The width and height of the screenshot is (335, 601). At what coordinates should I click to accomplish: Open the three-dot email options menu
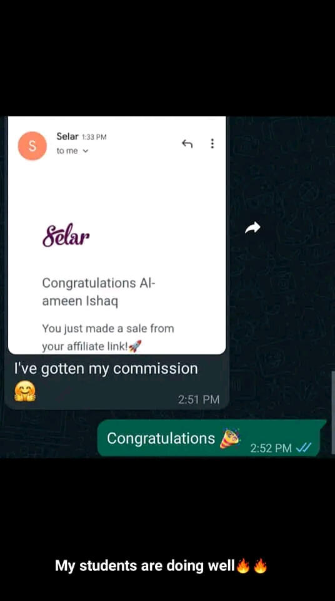[x=212, y=143]
